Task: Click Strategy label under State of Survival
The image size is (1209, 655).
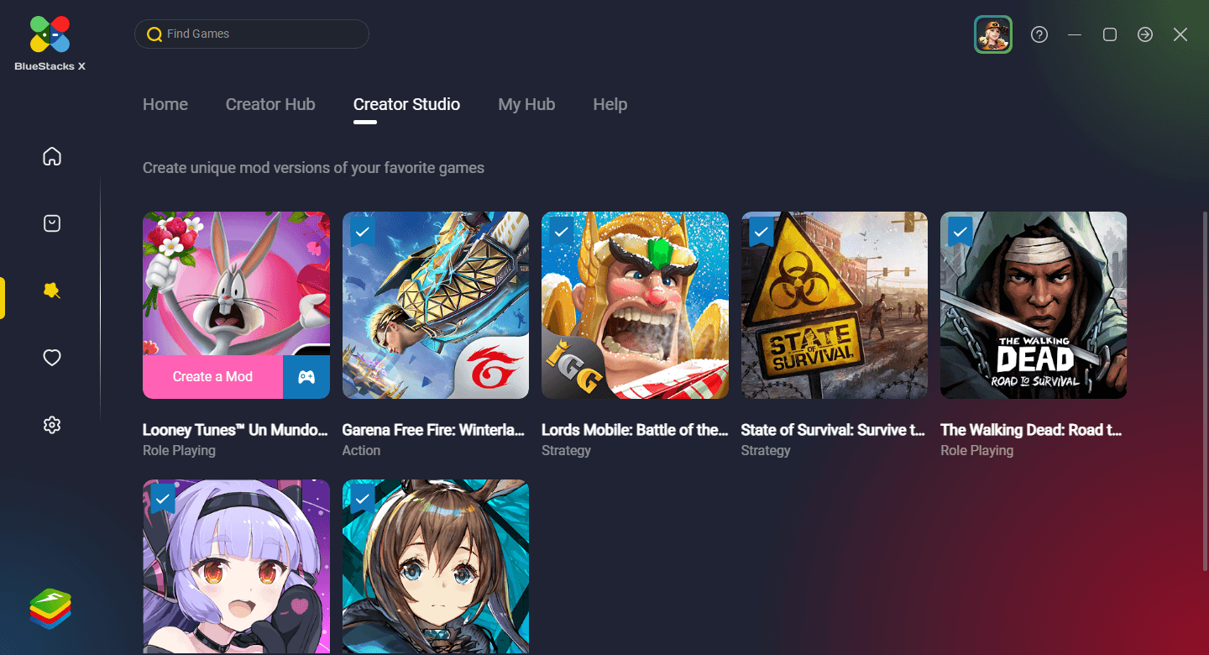Action: click(x=766, y=451)
